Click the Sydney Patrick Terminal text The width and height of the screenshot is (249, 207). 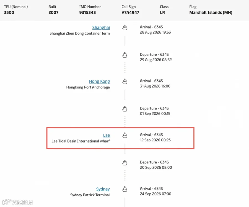90,195
